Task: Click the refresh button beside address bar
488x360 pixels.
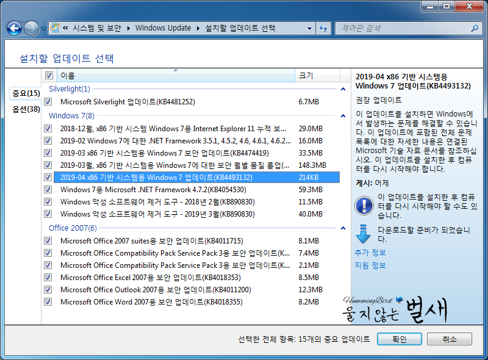Action: point(323,28)
